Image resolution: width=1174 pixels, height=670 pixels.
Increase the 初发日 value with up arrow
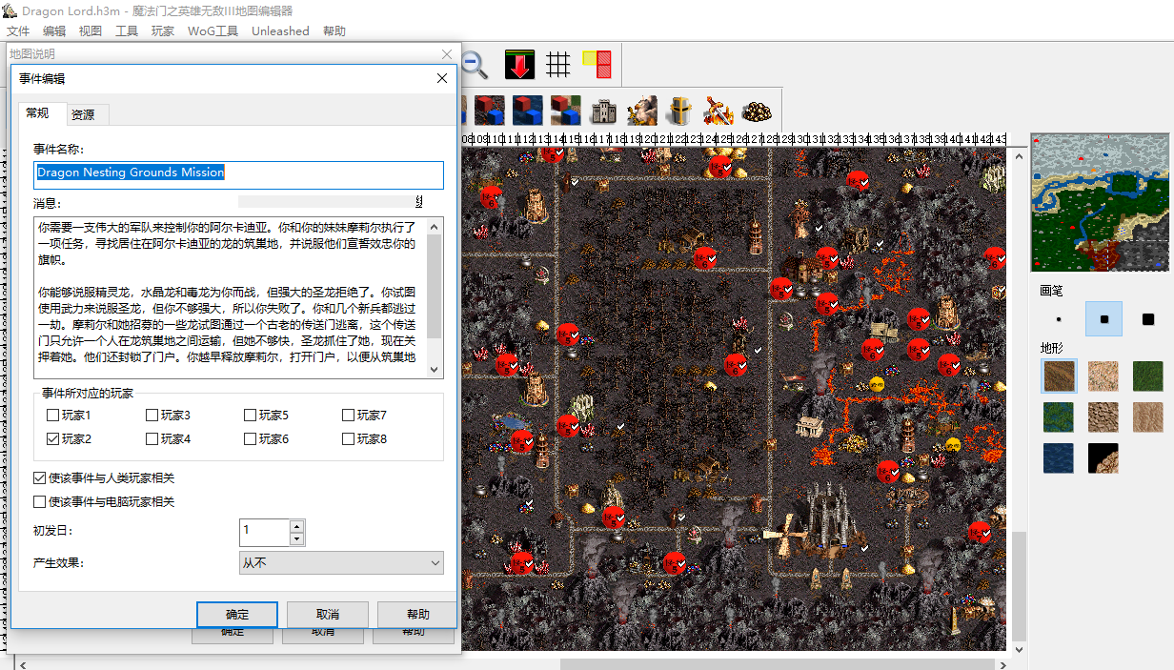click(x=296, y=526)
